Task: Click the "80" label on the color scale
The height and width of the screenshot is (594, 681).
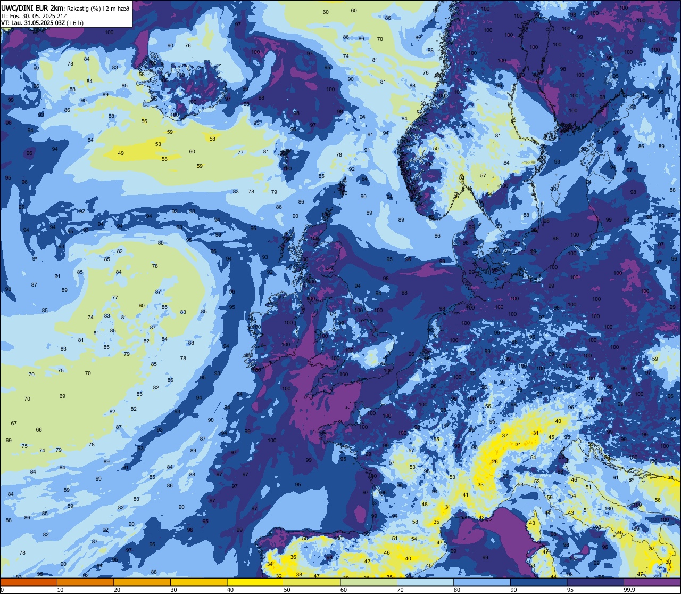Action: pos(457,590)
